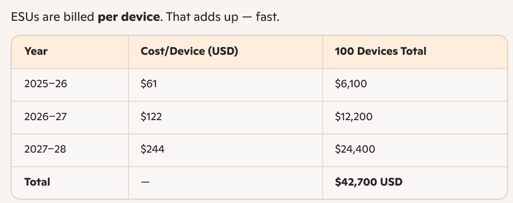This screenshot has width=513, height=203.
Task: Click the dash in the Total row
Action: (145, 182)
